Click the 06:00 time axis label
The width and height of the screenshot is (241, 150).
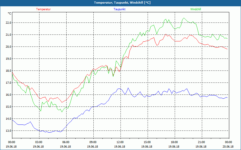point(66,142)
